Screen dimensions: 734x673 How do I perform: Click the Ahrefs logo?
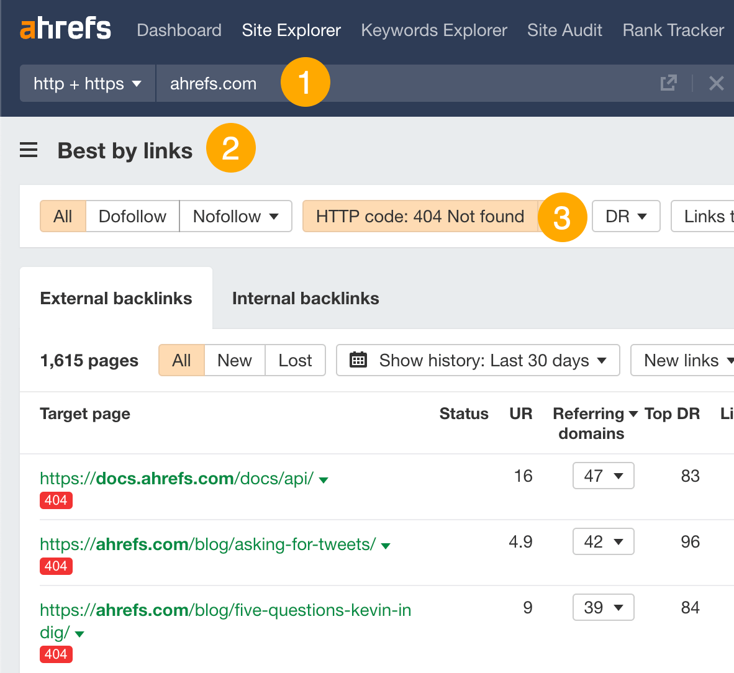point(65,29)
